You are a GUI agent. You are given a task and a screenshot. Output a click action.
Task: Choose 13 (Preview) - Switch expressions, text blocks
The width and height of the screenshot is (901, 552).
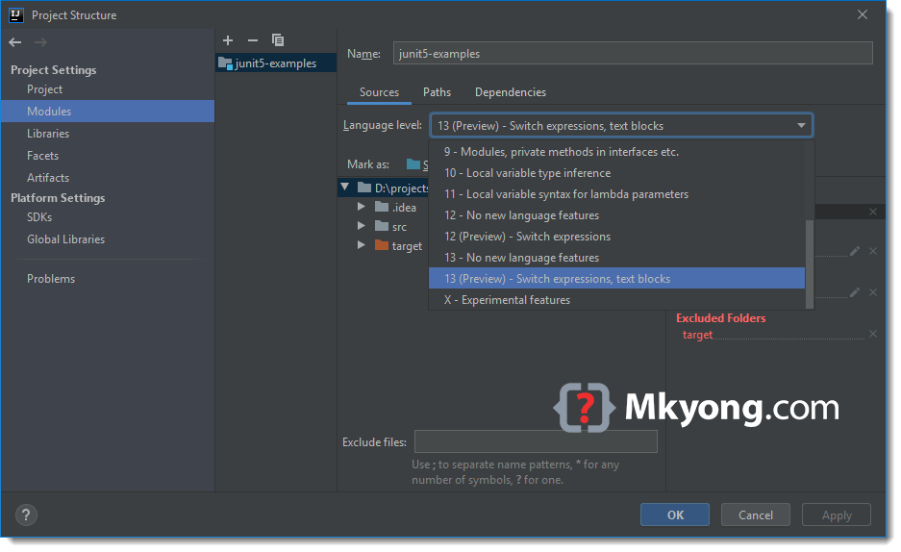click(x=616, y=279)
